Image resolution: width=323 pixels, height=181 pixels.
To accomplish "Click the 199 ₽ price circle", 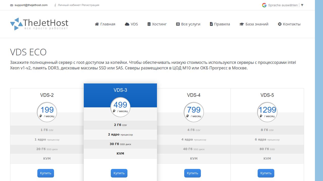I will pyautogui.click(x=47, y=112).
